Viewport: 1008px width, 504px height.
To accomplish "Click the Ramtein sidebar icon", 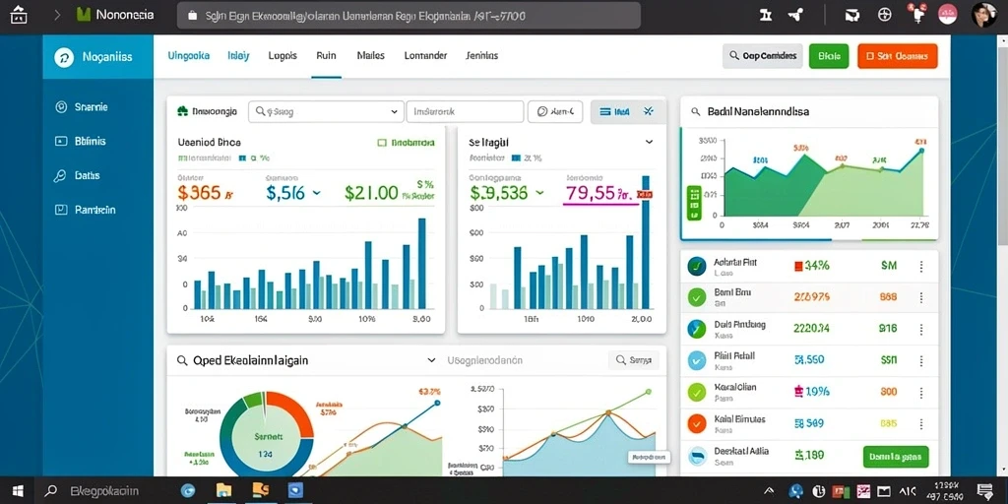I will (x=61, y=210).
